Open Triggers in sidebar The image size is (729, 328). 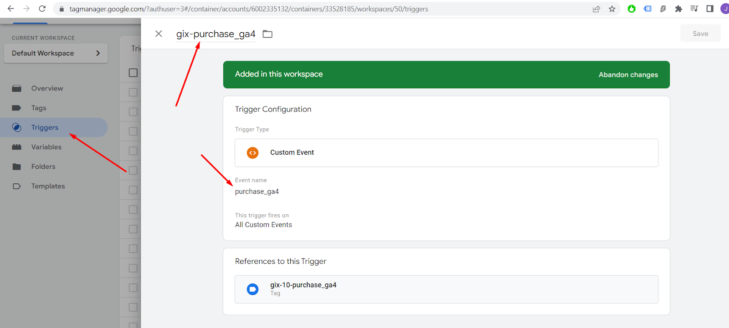click(54, 127)
